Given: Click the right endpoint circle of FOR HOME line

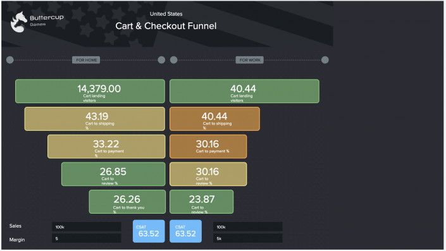Looking at the screenshot, I should coord(161,60).
